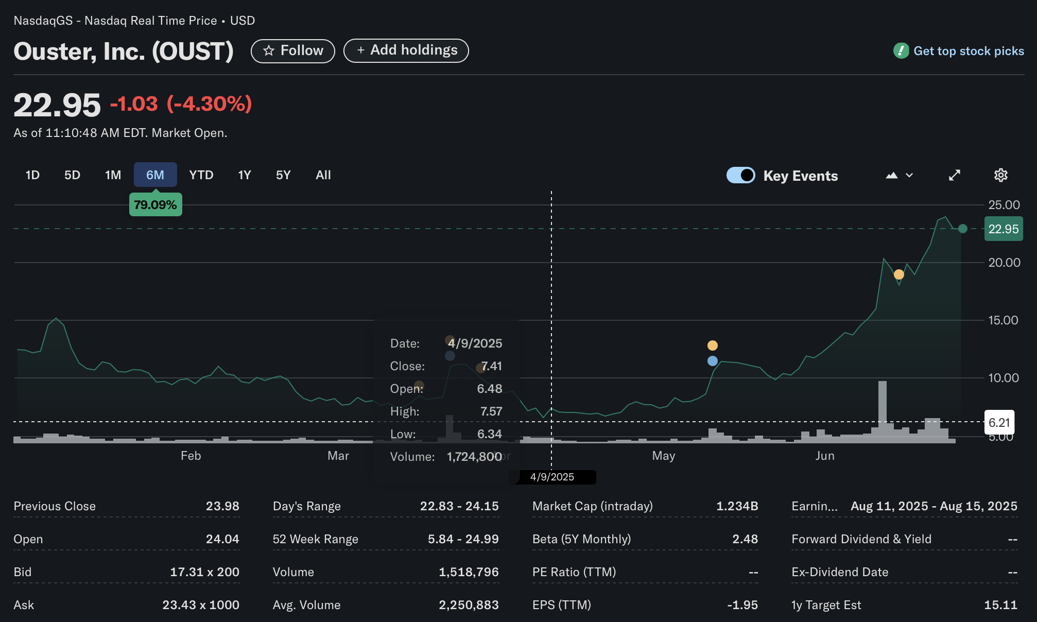
Task: Click Forward Dividend & Yield label
Action: coord(861,539)
